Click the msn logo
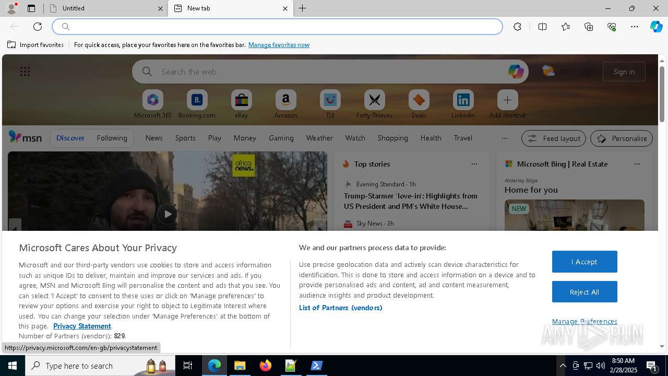668x376 pixels. [25, 137]
